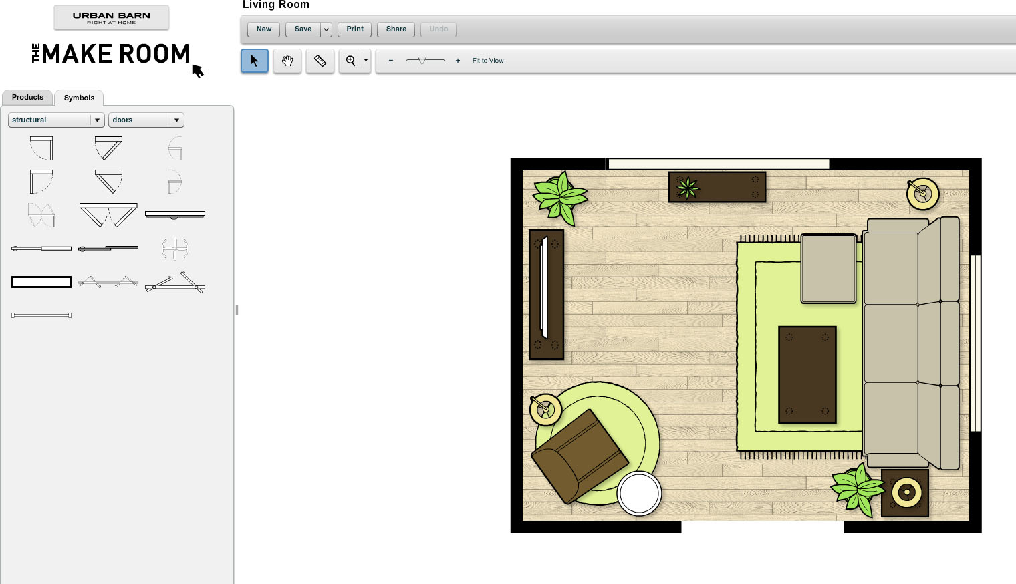Click Fit to View link
Screen dimensions: 1016x584
click(x=488, y=61)
